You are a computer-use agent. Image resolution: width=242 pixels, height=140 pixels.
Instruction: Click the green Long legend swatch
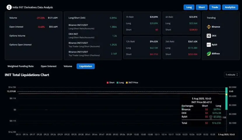pyautogui.click(x=117, y=82)
